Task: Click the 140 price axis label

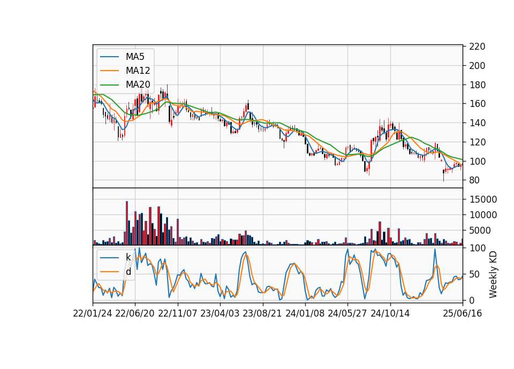Action: click(477, 123)
